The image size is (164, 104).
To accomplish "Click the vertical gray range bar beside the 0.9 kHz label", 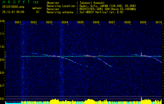I will pos(5,60).
